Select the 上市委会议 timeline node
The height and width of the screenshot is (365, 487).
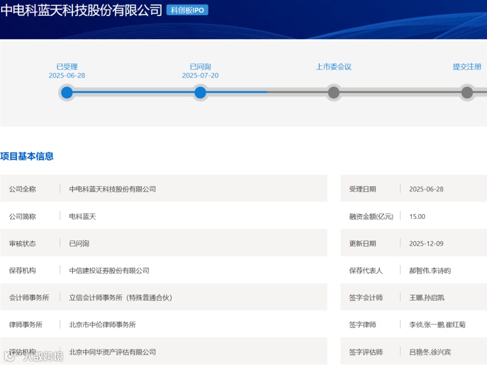(334, 92)
